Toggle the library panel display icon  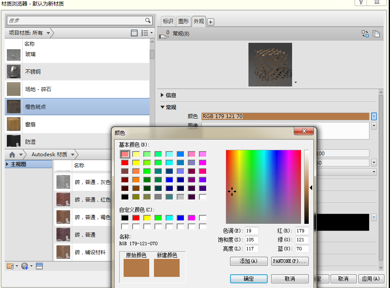pyautogui.click(x=134, y=33)
